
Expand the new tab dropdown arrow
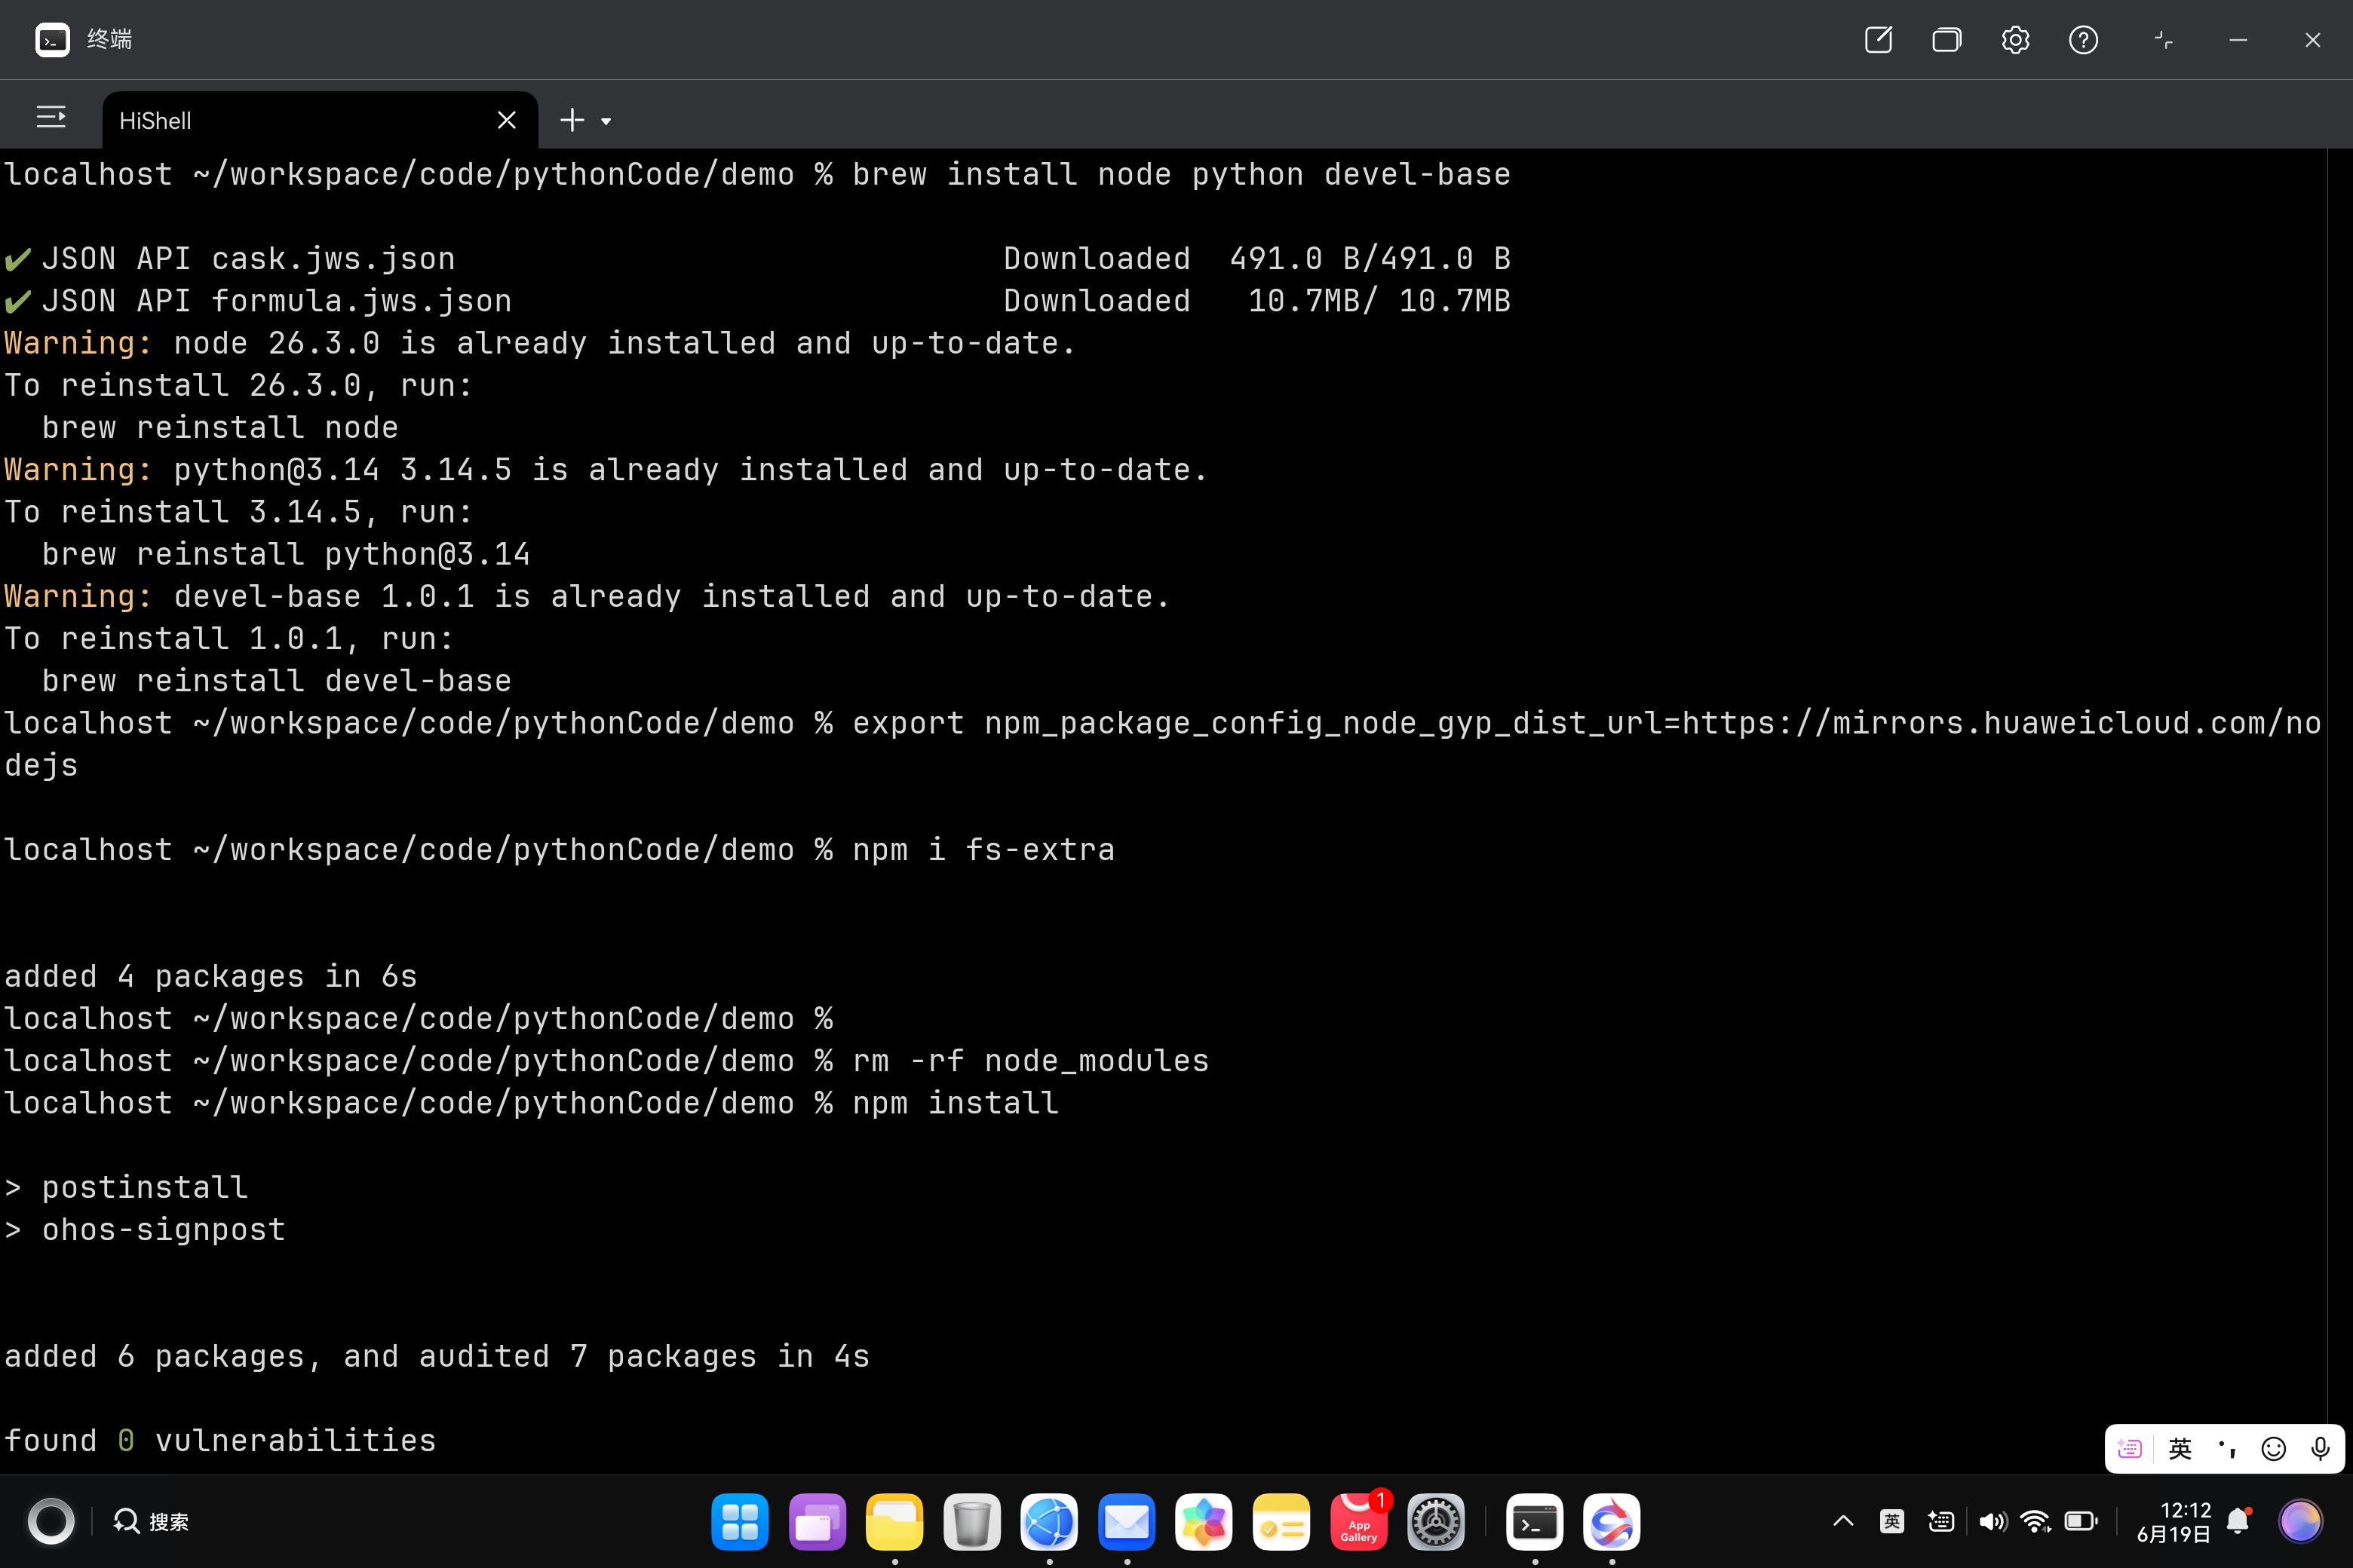coord(606,122)
